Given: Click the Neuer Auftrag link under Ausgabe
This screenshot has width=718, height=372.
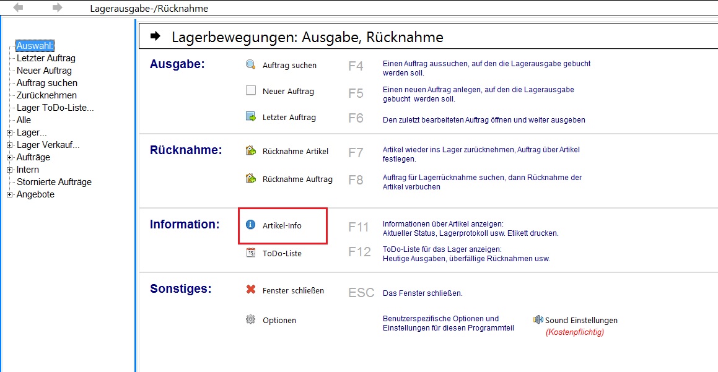Looking at the screenshot, I should [x=288, y=92].
